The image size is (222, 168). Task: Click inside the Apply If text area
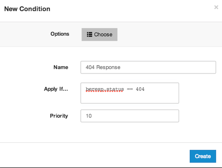[x=130, y=93]
